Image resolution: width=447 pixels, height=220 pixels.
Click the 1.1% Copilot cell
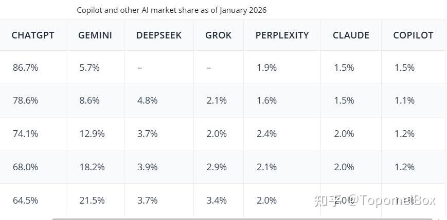click(404, 101)
